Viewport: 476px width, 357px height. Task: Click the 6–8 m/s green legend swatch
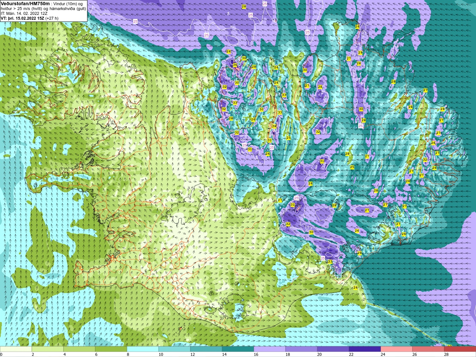pyautogui.click(x=111, y=349)
